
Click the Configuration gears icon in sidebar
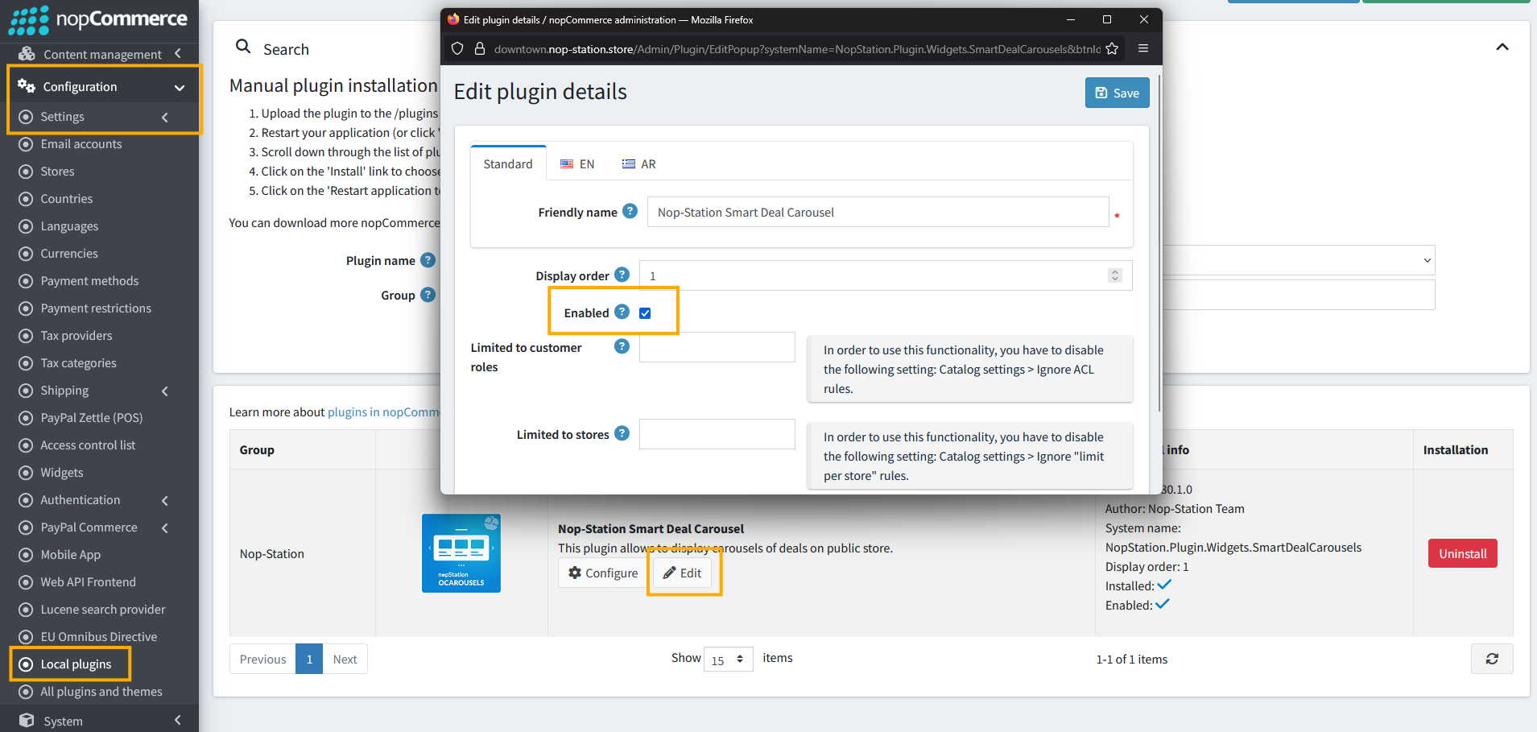tap(27, 85)
